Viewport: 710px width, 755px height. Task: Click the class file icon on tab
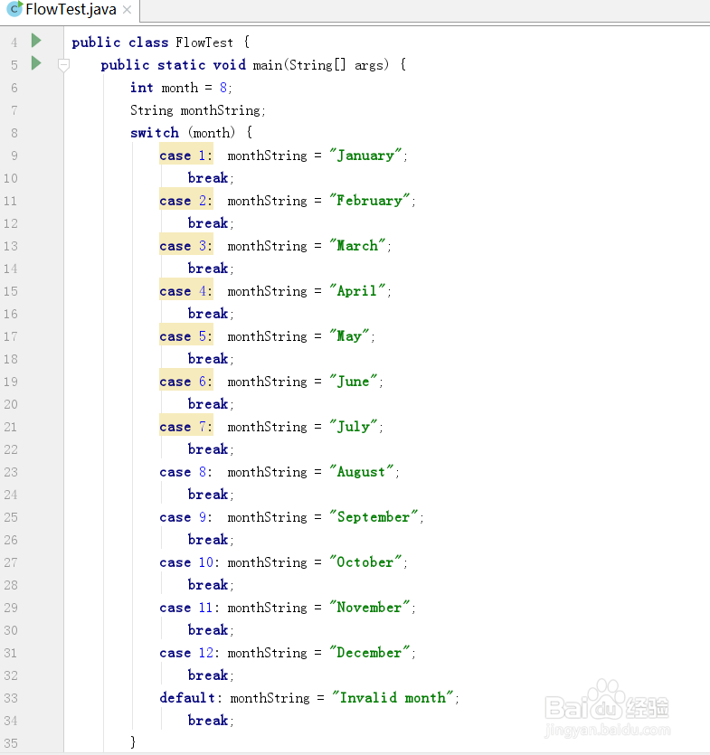[14, 9]
